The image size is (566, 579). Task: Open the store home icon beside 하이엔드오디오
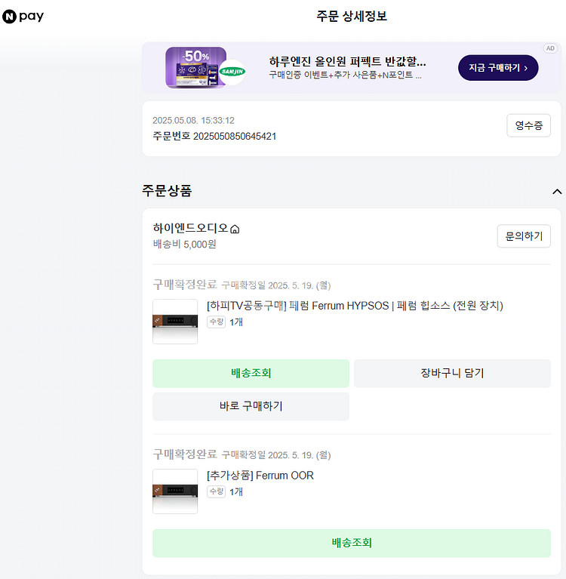pyautogui.click(x=235, y=229)
